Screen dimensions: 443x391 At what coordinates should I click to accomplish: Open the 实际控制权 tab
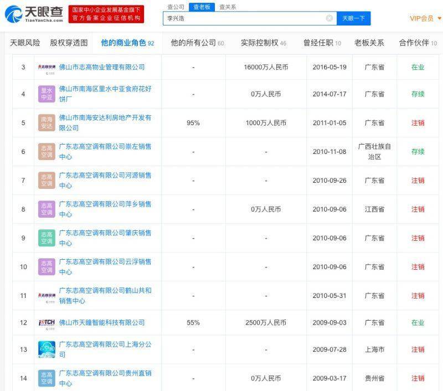pyautogui.click(x=264, y=43)
